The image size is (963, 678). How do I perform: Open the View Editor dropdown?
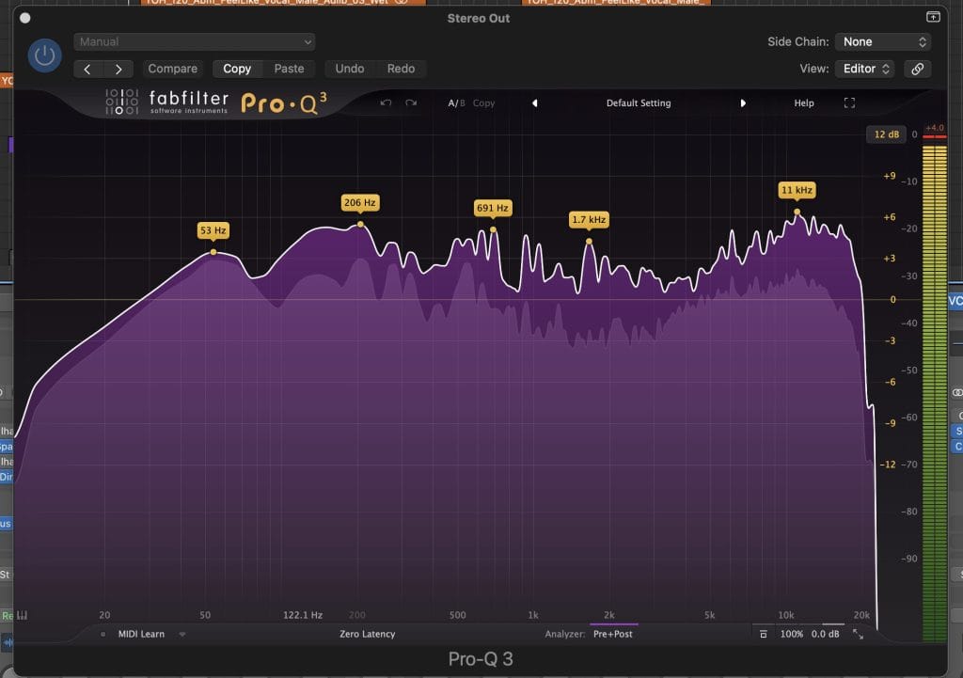point(865,69)
